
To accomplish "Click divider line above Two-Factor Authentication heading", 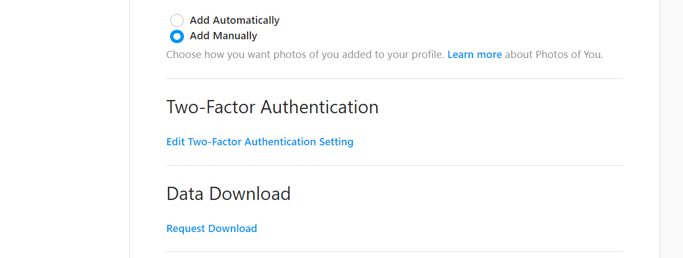I will coord(394,78).
